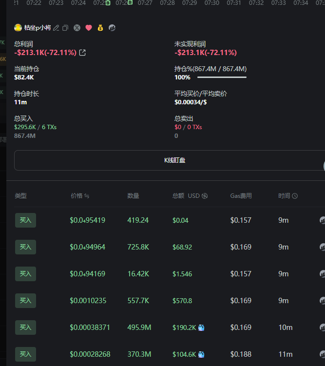Click the green B marker on the timeline
Image resolution: width=325 pixels, height=366 pixels.
(x=108, y=3)
